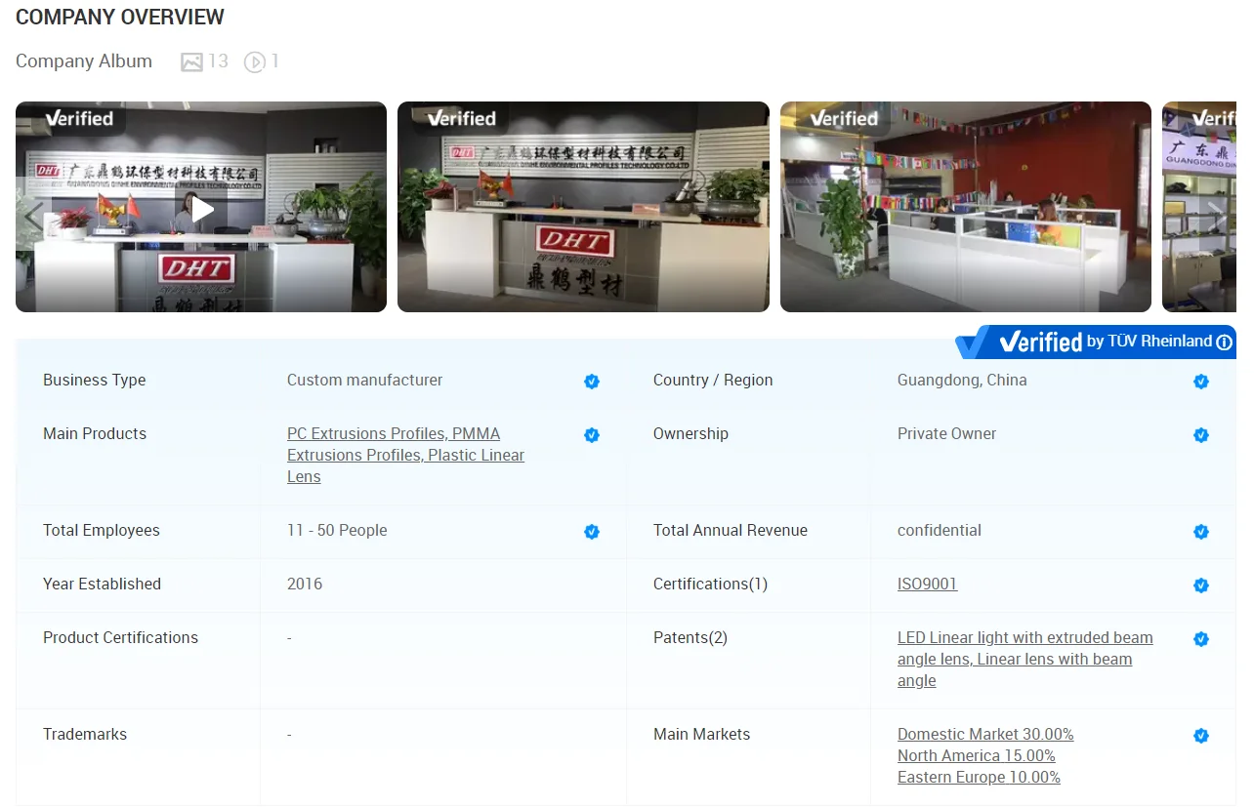
Task: Select the '2016' year established value
Action: coord(305,584)
